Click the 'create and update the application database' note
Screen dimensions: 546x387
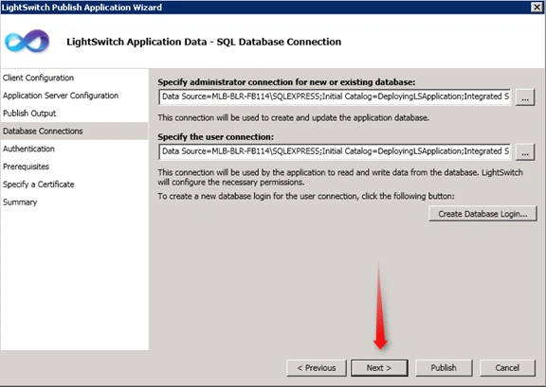[293, 117]
